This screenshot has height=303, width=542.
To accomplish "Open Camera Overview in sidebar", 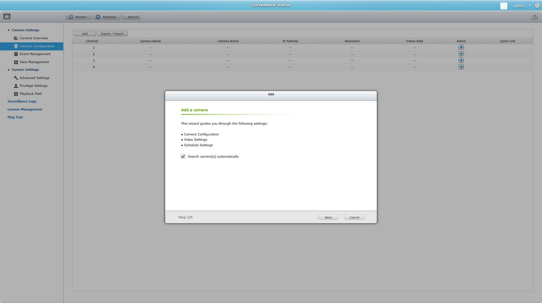I will click(x=34, y=38).
